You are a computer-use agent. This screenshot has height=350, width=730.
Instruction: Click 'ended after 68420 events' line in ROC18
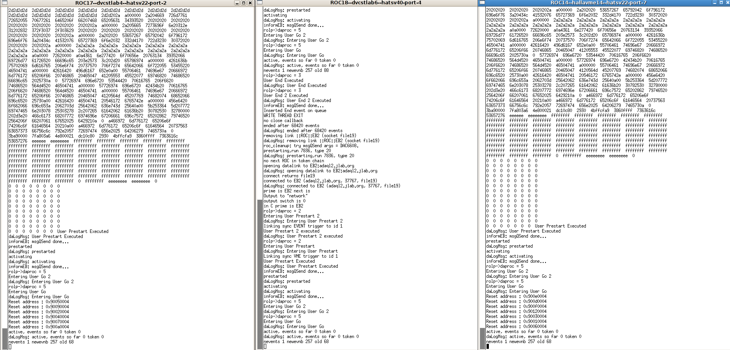[x=291, y=126]
